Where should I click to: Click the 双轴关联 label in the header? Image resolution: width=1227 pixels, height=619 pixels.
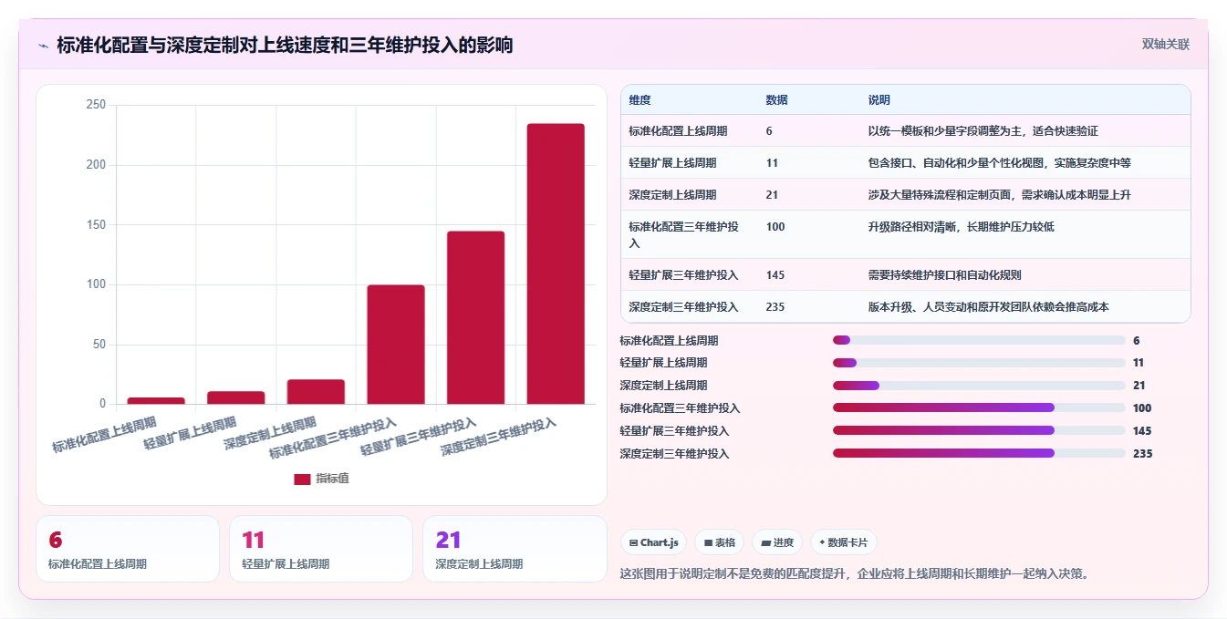[x=1166, y=44]
